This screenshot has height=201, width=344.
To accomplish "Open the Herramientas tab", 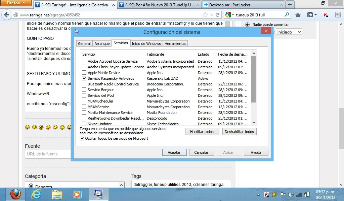I will click(175, 44).
